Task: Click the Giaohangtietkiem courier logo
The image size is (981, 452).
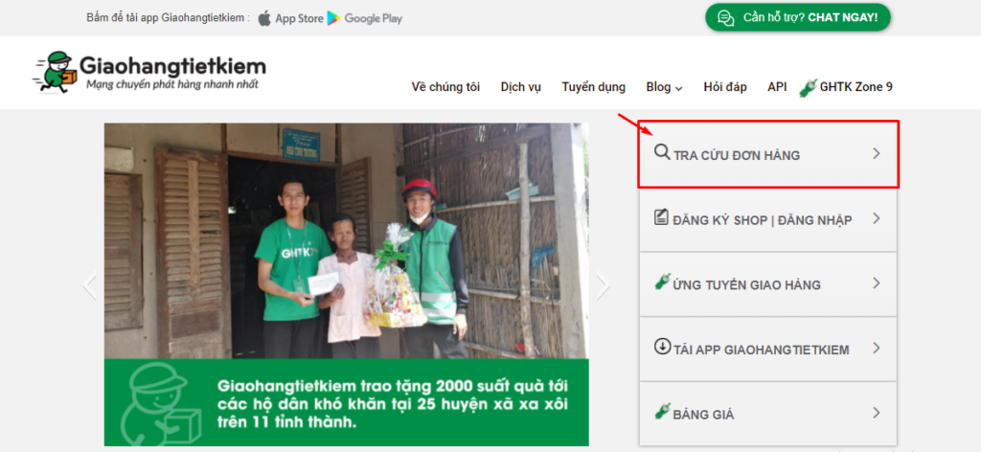Action: (55, 71)
